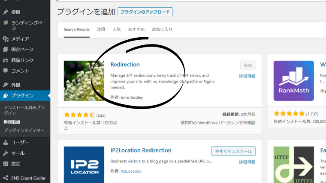Switch to 人気 tab

pos(117,30)
